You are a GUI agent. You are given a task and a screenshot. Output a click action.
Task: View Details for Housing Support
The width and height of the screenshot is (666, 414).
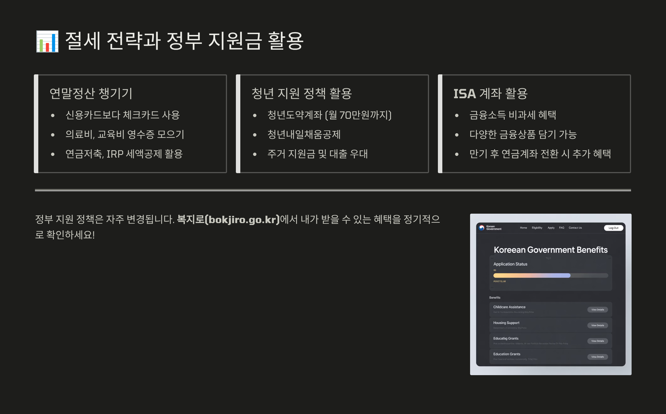click(x=597, y=325)
